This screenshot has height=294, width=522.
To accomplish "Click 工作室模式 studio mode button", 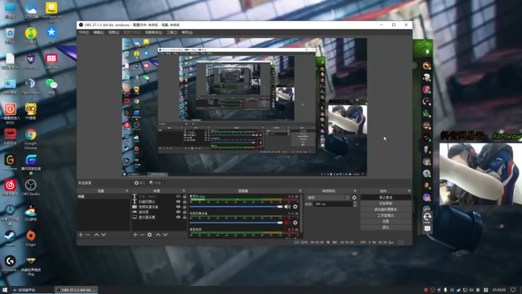I will (x=386, y=216).
